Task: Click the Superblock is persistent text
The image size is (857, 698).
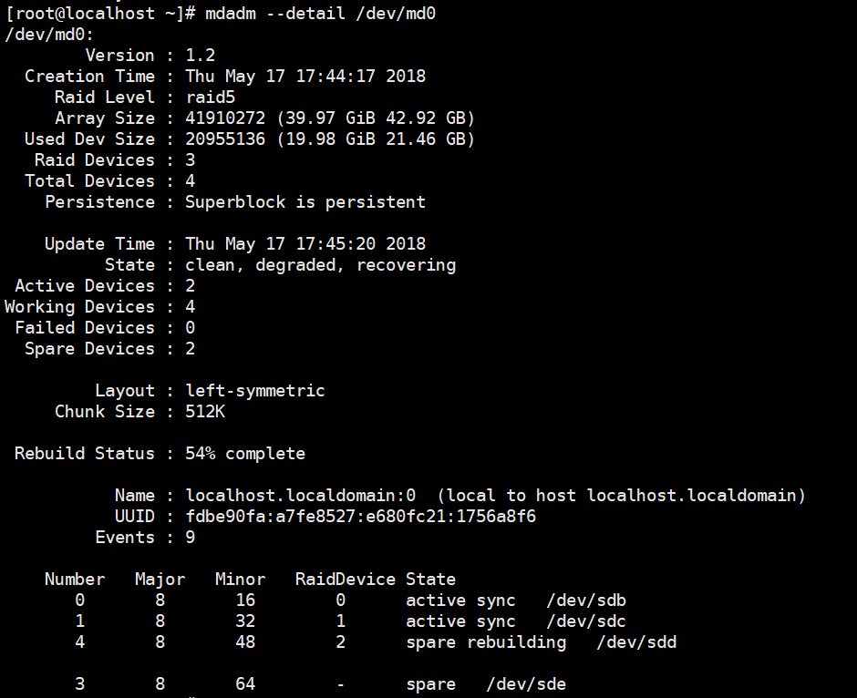Action: (x=305, y=201)
